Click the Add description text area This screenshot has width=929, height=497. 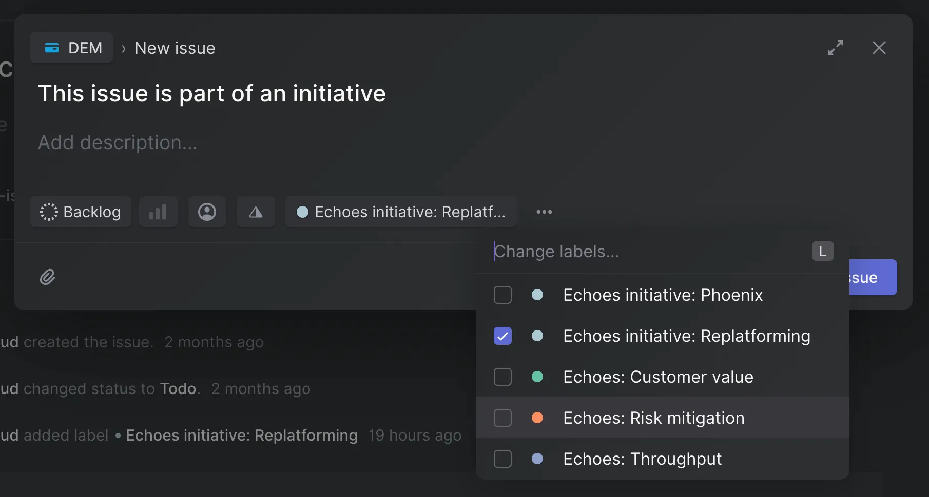(x=118, y=142)
